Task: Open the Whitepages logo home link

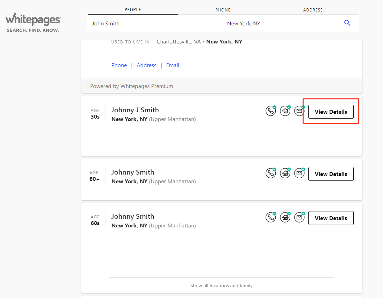Action: [x=33, y=22]
